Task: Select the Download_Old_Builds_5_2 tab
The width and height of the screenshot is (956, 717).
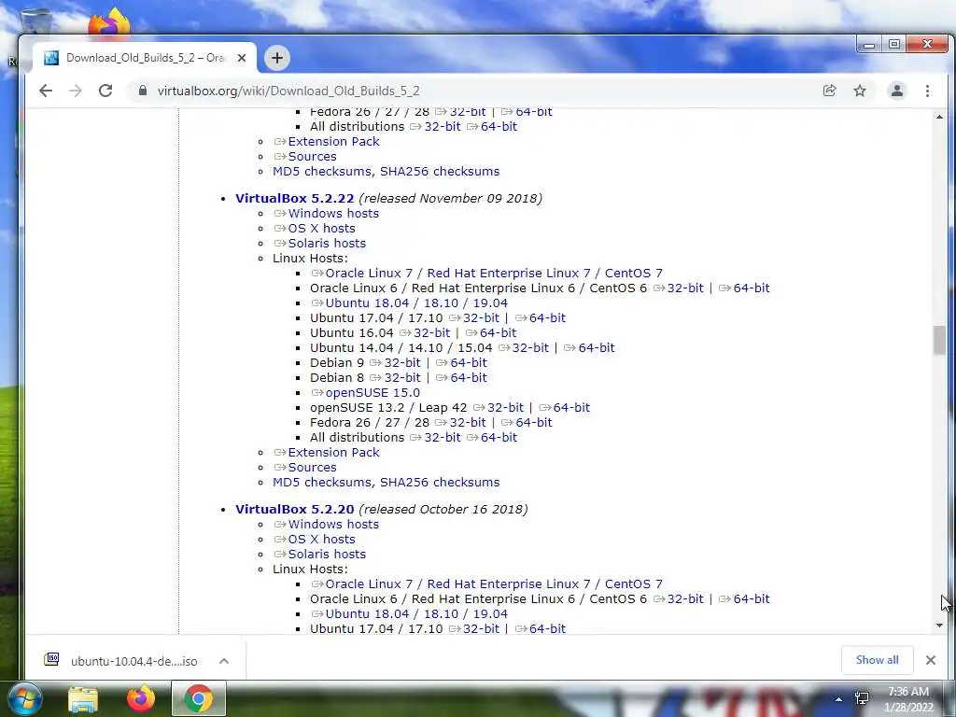Action: coord(145,58)
